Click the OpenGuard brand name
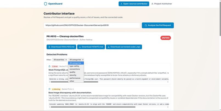 55,4
